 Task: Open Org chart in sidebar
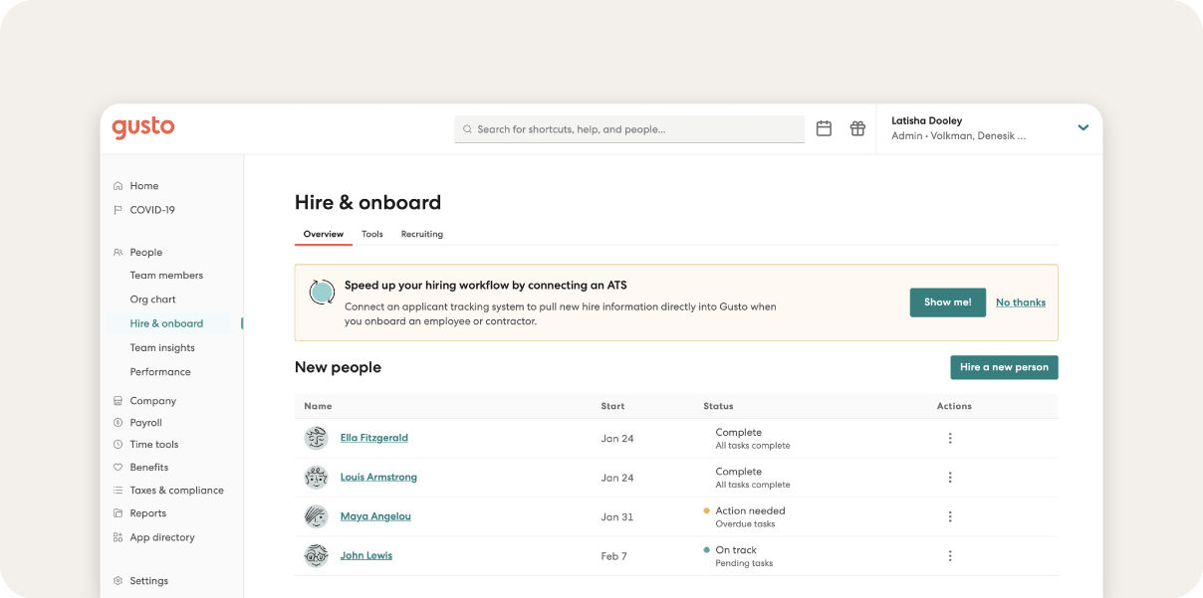pos(152,299)
